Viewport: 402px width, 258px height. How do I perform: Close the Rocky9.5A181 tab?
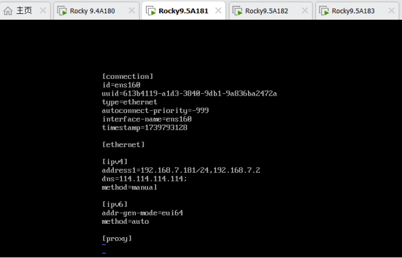click(218, 10)
